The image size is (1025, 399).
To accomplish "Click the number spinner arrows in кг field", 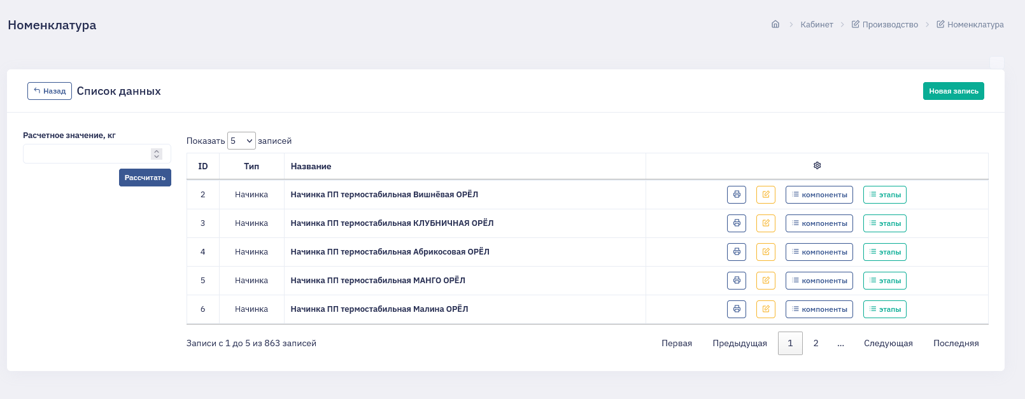I will [x=157, y=154].
